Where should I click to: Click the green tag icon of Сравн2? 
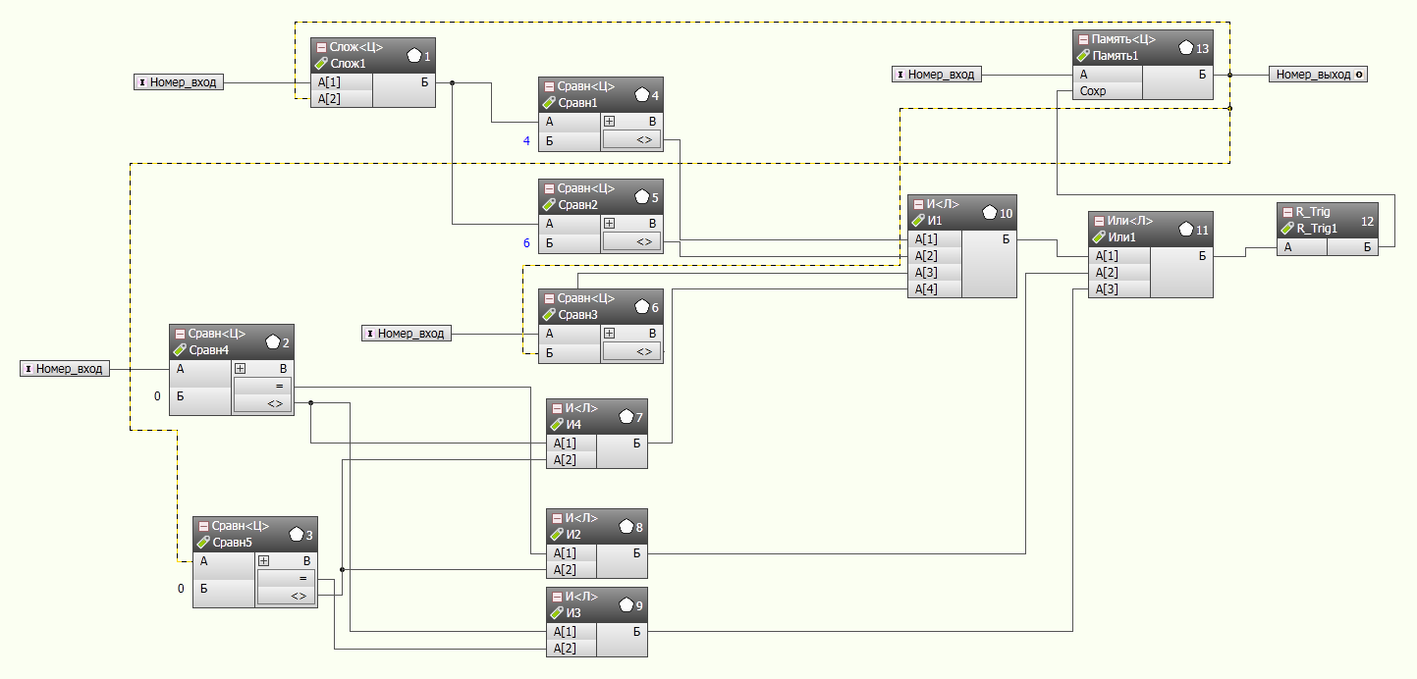(x=549, y=204)
